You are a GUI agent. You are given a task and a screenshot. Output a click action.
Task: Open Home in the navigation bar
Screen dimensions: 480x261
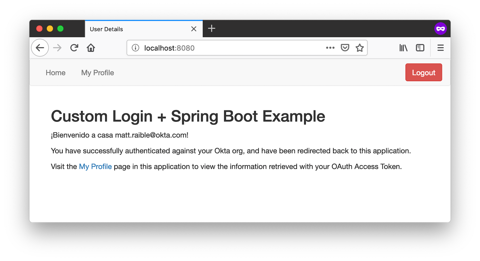coord(55,73)
